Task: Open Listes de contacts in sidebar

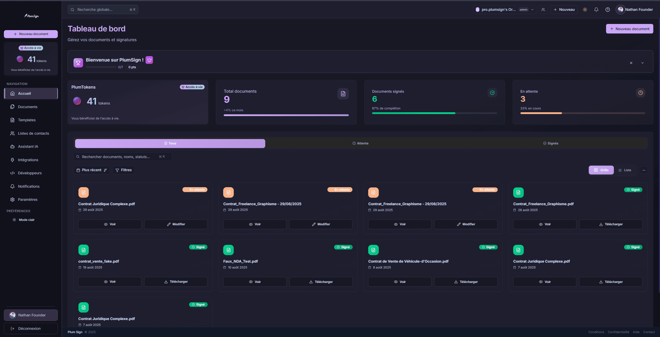Action: 31,133
